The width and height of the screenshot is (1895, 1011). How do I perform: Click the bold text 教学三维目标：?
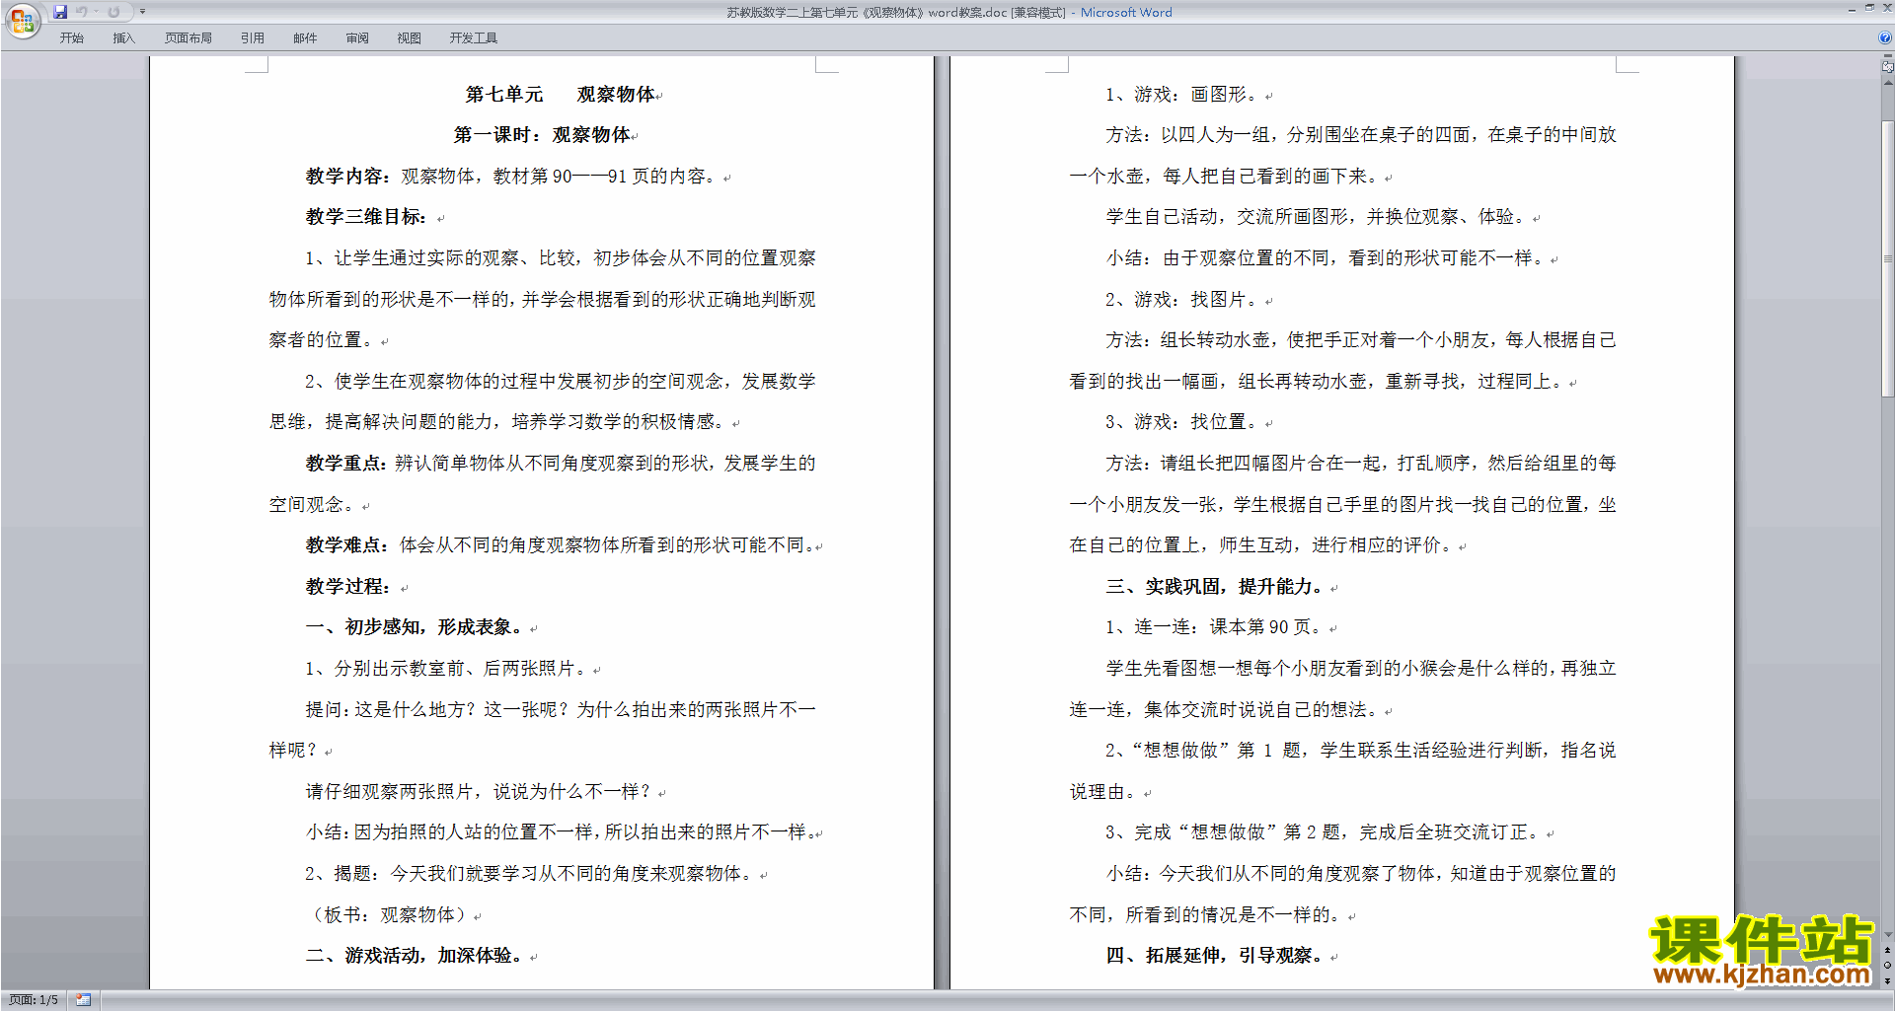(x=366, y=217)
